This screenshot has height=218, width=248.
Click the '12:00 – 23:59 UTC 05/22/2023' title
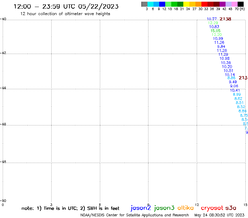66,6
